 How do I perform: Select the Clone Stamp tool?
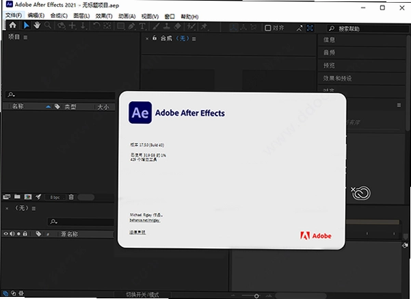tap(167, 26)
